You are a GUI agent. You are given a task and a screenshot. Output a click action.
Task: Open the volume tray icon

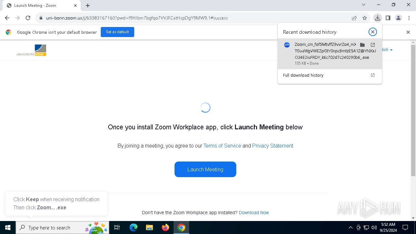click(374, 227)
